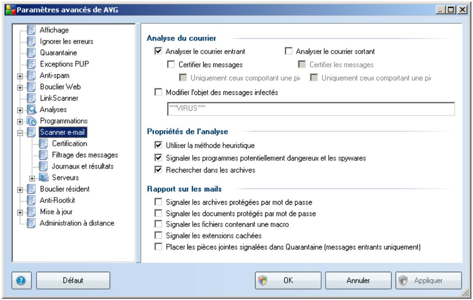Uncheck Analyser le courrier entrant

158,51
